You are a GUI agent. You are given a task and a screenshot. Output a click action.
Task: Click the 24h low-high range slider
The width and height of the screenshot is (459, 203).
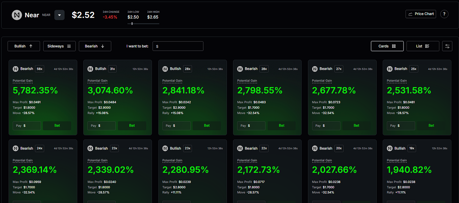tap(143, 24)
